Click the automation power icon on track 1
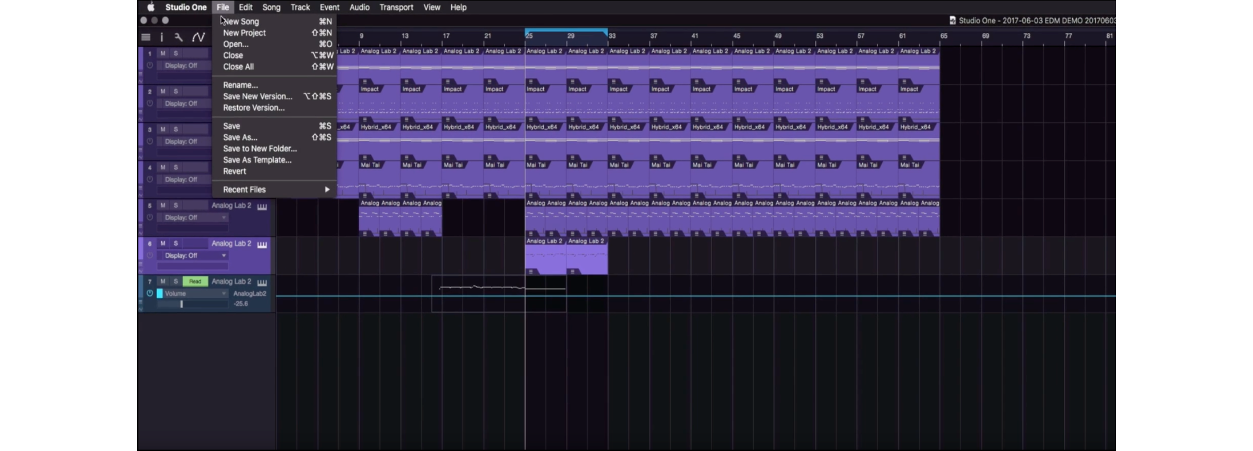The width and height of the screenshot is (1253, 451). point(150,66)
